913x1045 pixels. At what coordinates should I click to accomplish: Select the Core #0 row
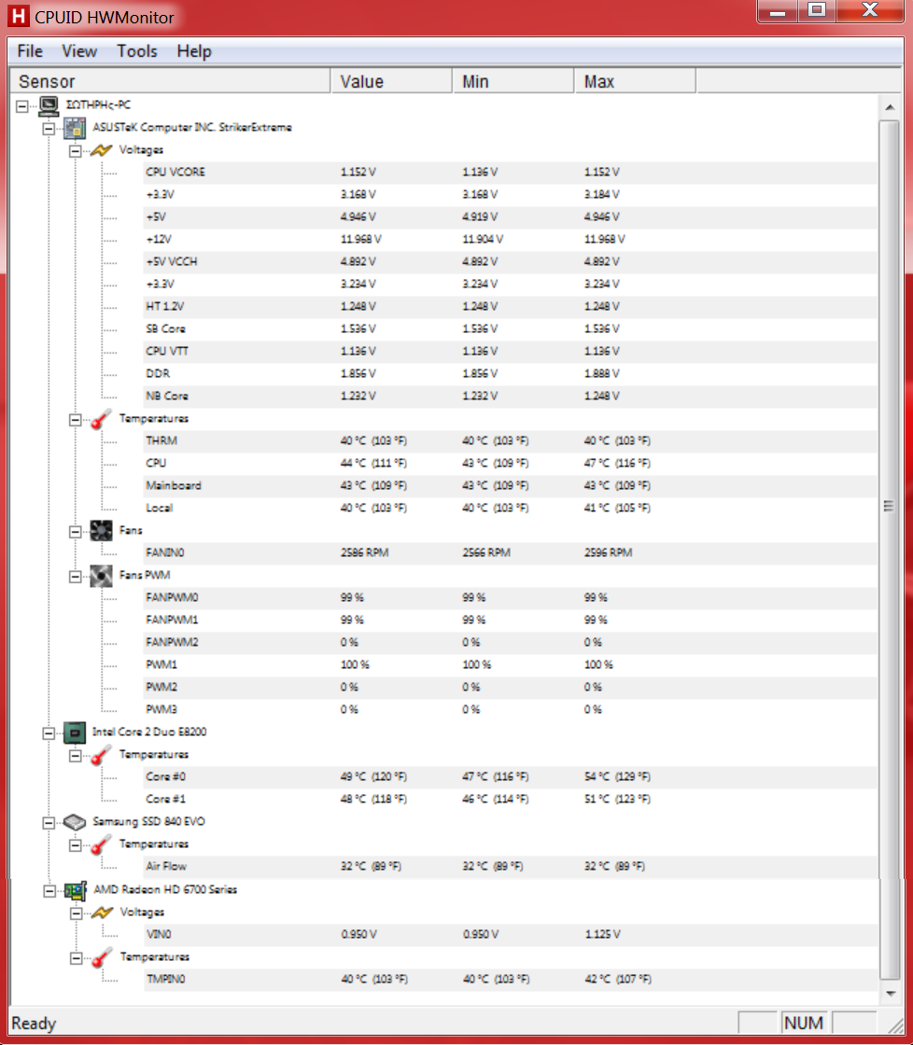click(510, 777)
